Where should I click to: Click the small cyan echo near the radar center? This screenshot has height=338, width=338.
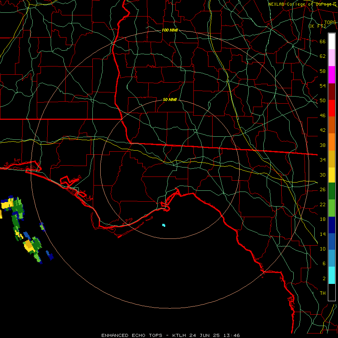click(164, 225)
